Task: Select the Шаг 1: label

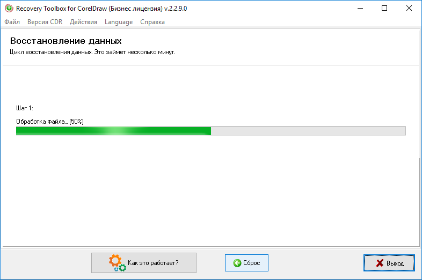Action: [25, 108]
